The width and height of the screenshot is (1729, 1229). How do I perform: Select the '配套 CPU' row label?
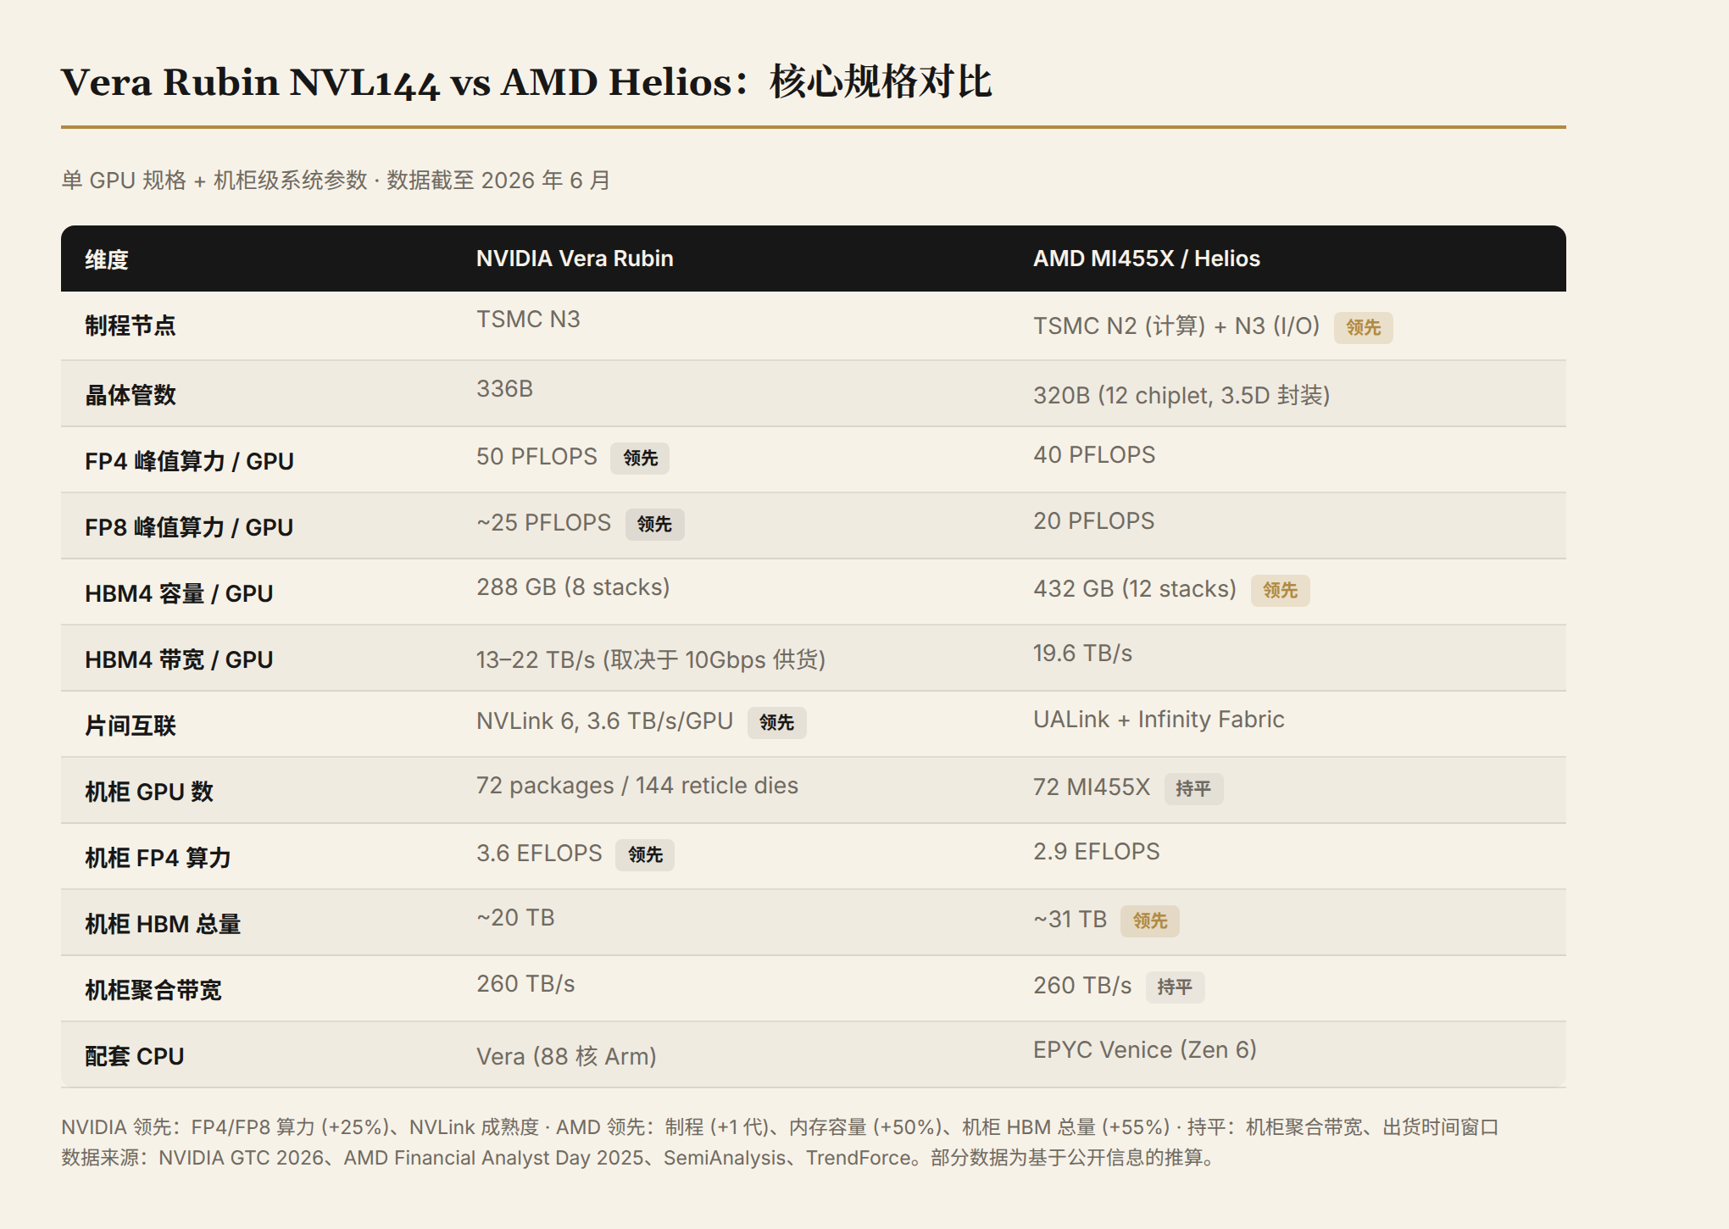click(x=135, y=1056)
